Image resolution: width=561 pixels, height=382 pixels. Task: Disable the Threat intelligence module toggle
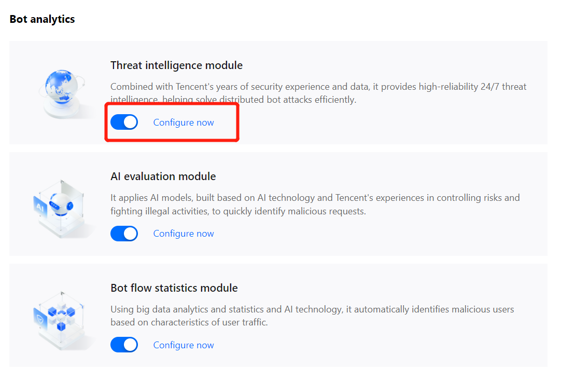(x=124, y=122)
